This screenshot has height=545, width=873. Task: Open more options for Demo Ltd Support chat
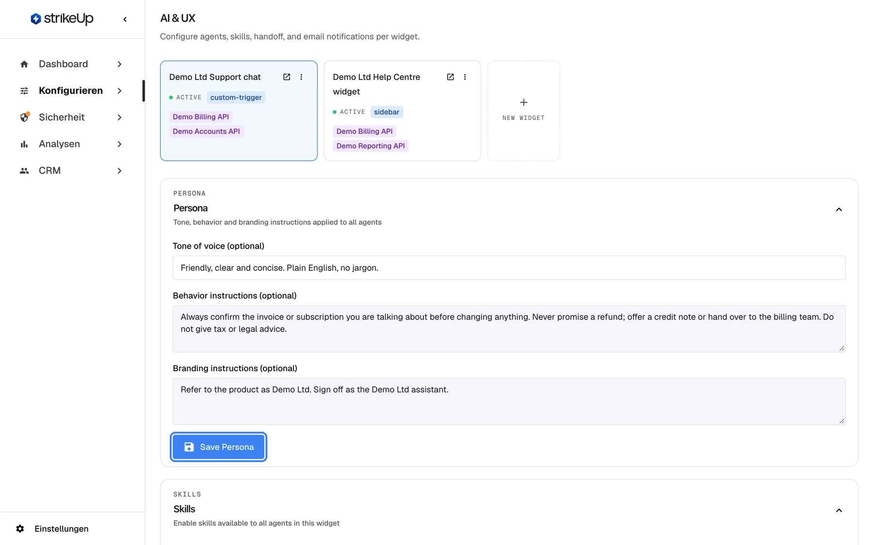tap(301, 77)
